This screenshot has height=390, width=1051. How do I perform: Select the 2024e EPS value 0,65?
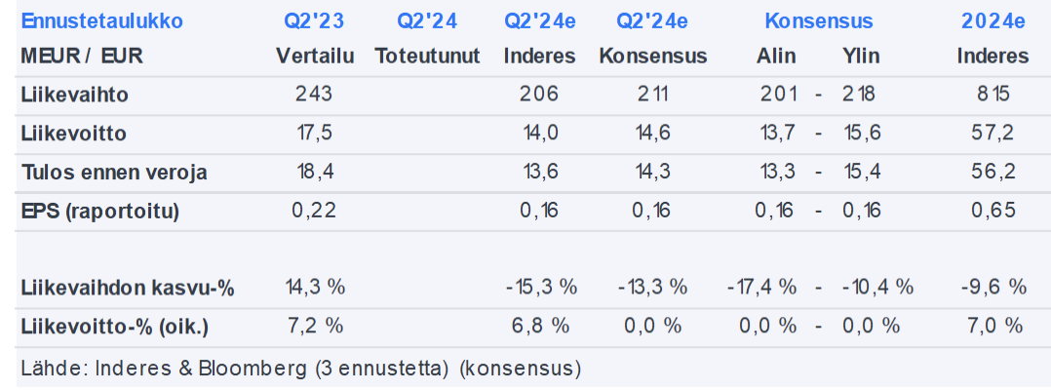tap(992, 211)
